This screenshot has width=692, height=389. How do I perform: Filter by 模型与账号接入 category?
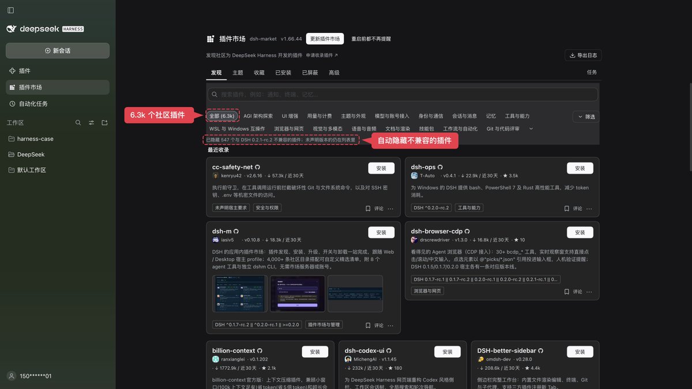tap(392, 116)
